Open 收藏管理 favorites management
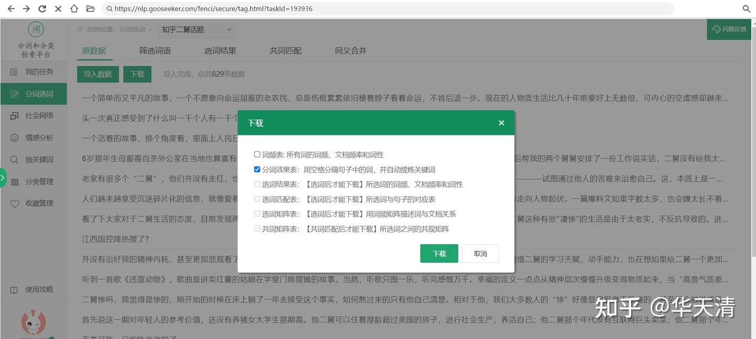The height and width of the screenshot is (339, 756). [x=33, y=204]
